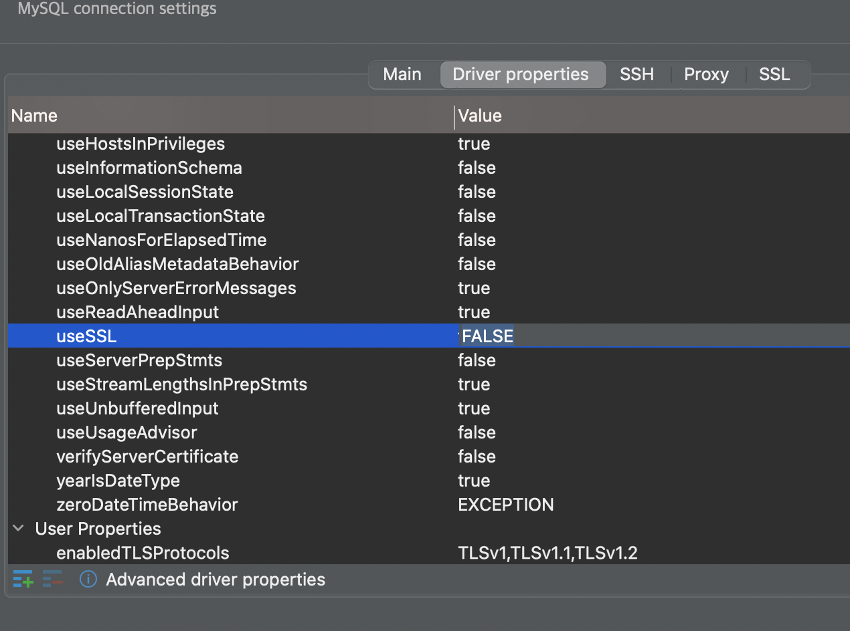This screenshot has width=850, height=631.
Task: Select the useSSL property name
Action: [x=86, y=336]
